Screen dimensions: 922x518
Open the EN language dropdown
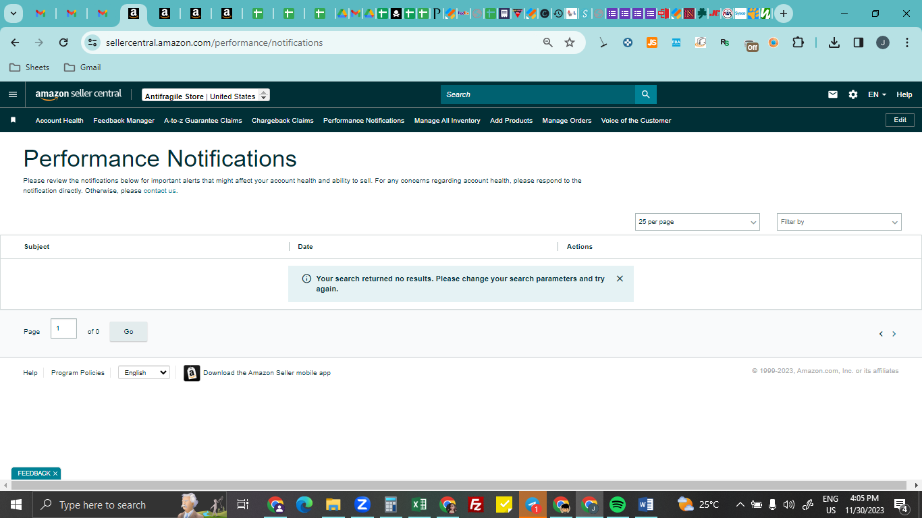[877, 94]
